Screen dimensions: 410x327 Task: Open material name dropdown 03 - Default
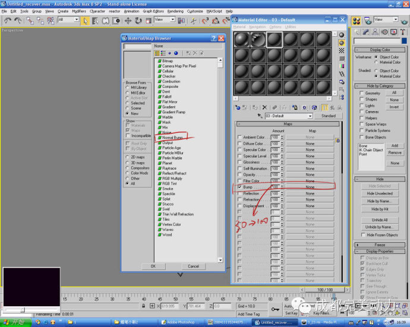point(310,116)
